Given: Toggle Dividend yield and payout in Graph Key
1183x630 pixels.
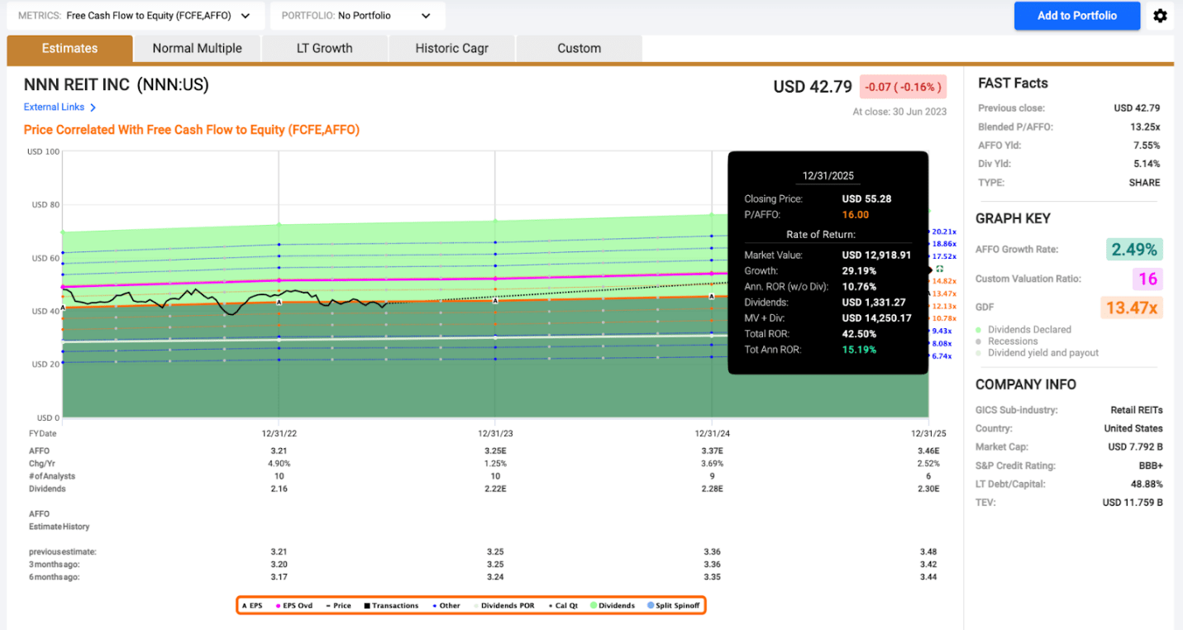Looking at the screenshot, I should click(x=1038, y=353).
